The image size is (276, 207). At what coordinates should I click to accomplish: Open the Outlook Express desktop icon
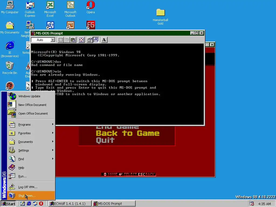click(x=30, y=9)
